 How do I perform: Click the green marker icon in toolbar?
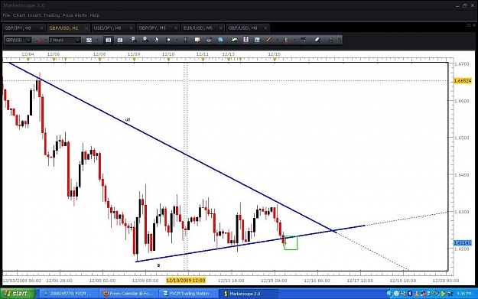[185, 40]
